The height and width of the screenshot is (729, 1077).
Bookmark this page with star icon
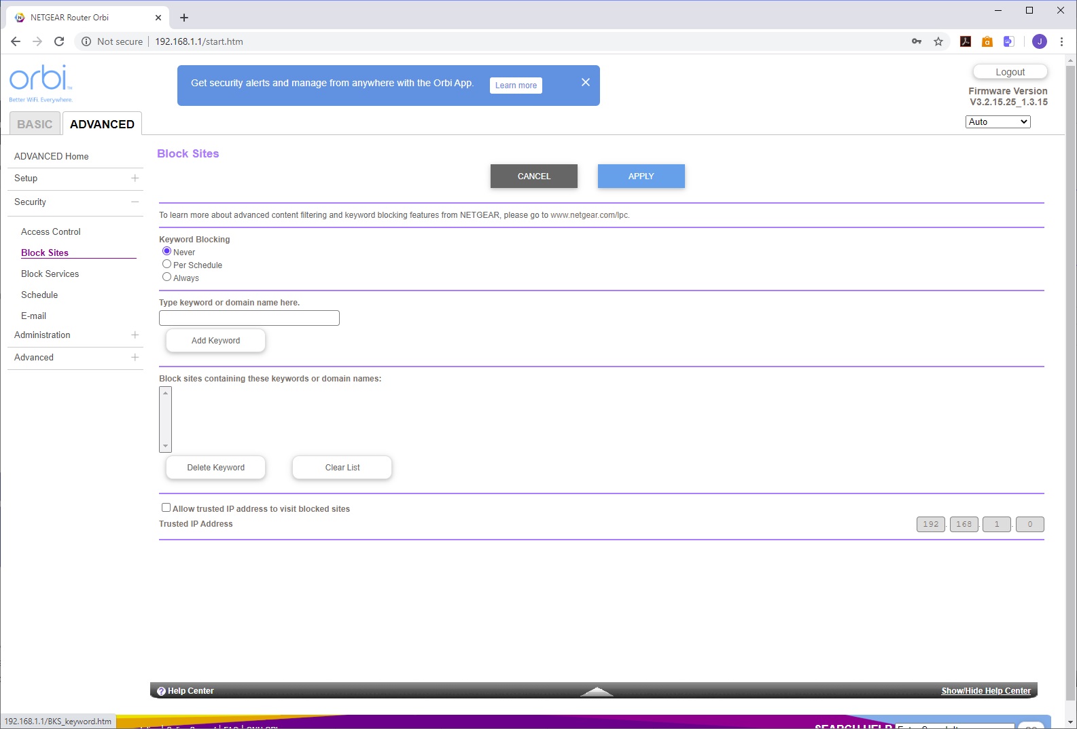938,41
